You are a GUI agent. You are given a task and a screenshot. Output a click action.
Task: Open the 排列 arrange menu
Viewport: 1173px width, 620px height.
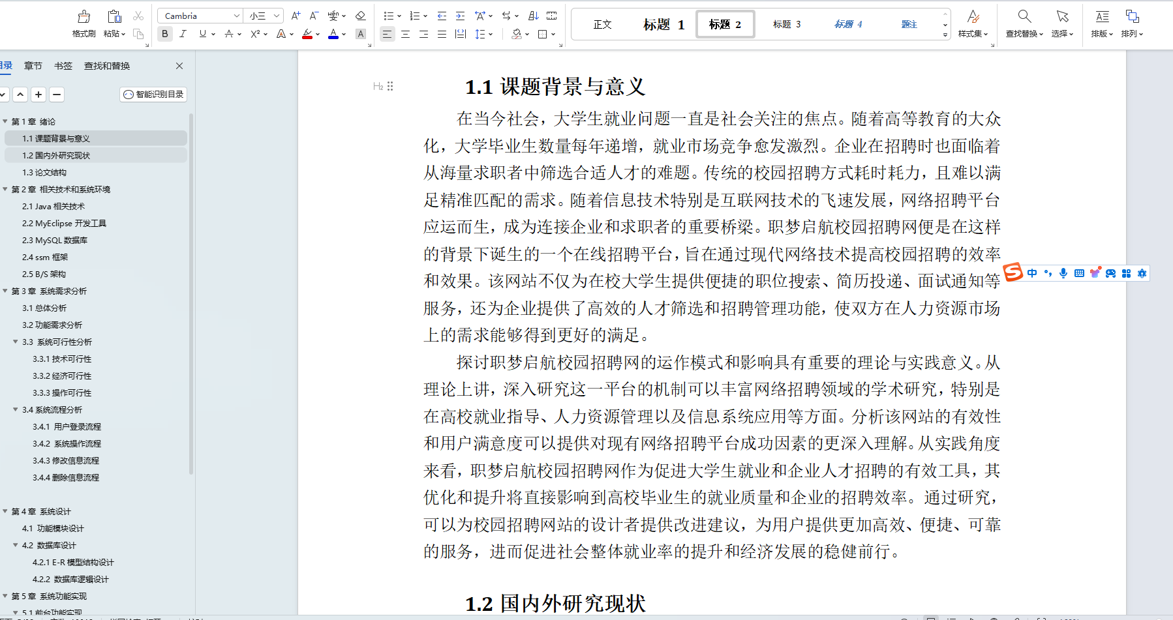1132,23
